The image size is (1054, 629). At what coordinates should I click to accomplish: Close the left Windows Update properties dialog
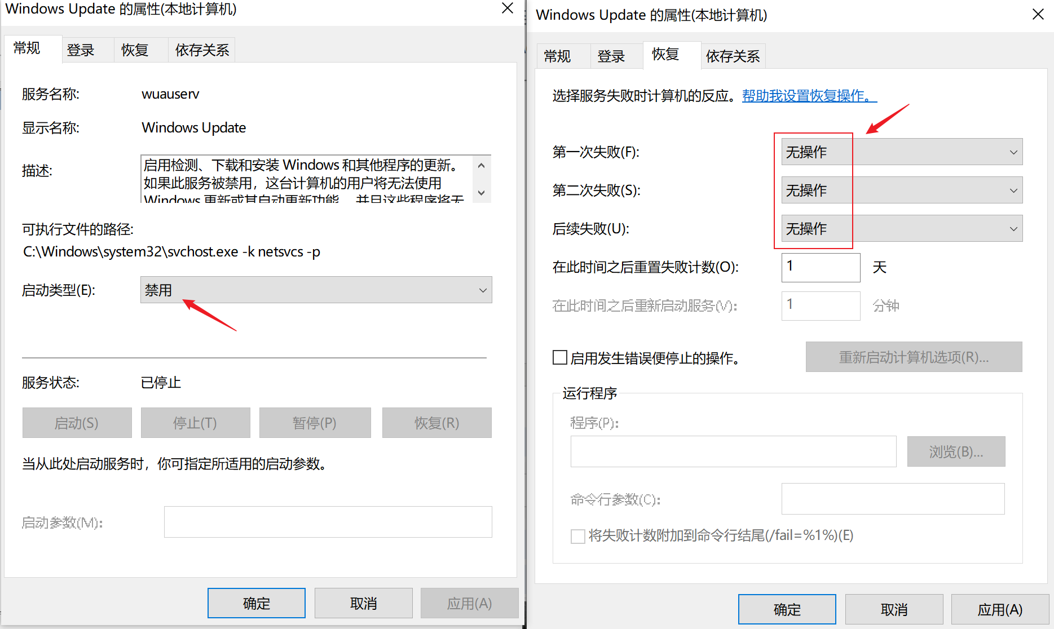508,8
